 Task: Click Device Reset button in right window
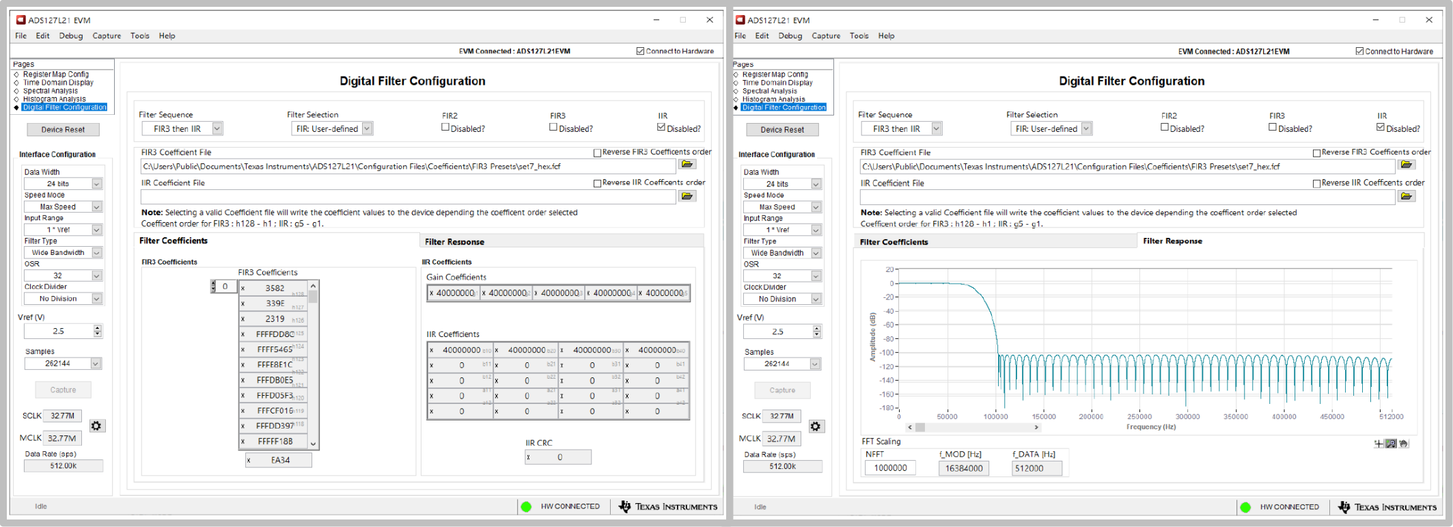pos(782,129)
